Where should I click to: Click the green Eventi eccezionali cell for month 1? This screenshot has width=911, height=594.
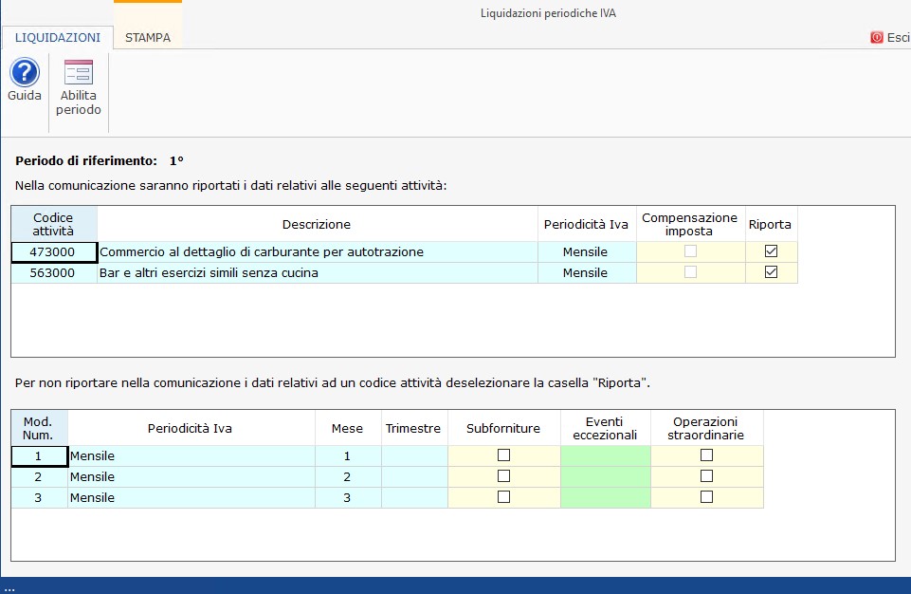coord(605,455)
